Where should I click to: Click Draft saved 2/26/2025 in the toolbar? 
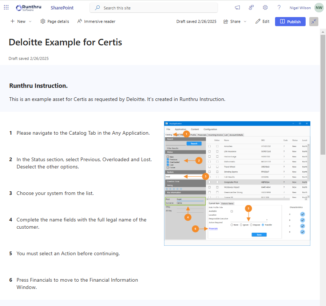[x=196, y=21]
